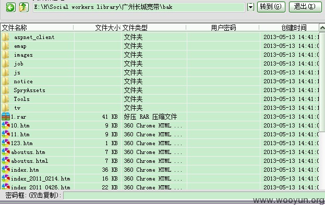Screen dimensions: 325x205
Task: Select the 10.htm file name
Action: pyautogui.click(x=20, y=125)
